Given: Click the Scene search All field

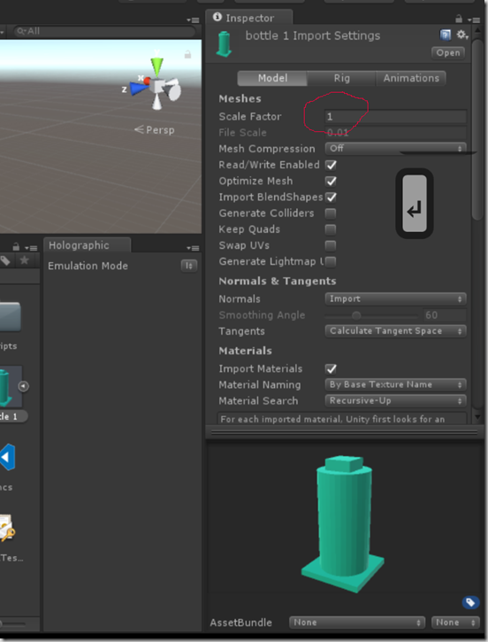Looking at the screenshot, I should point(104,31).
